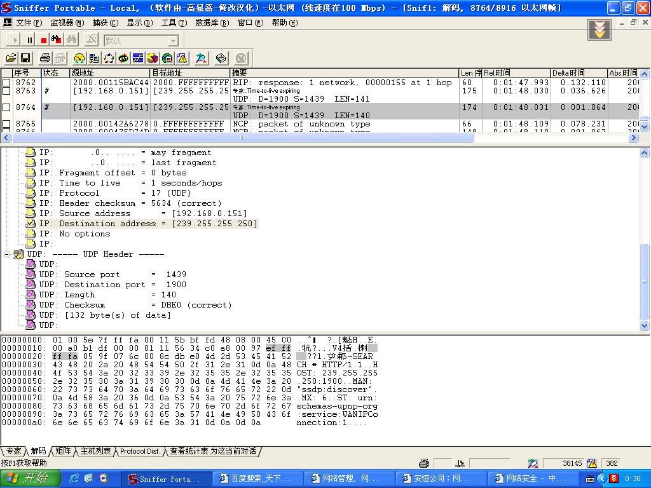Open the Address Book icon
The height and width of the screenshot is (488, 651).
221,58
